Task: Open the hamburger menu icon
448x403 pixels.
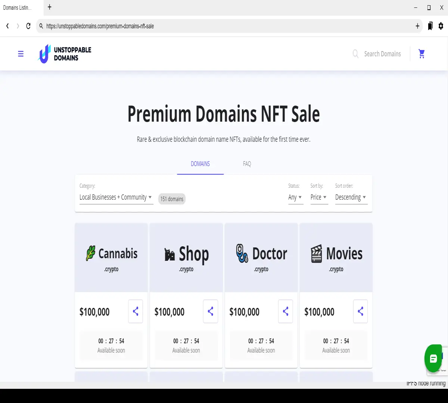Action: click(x=21, y=54)
